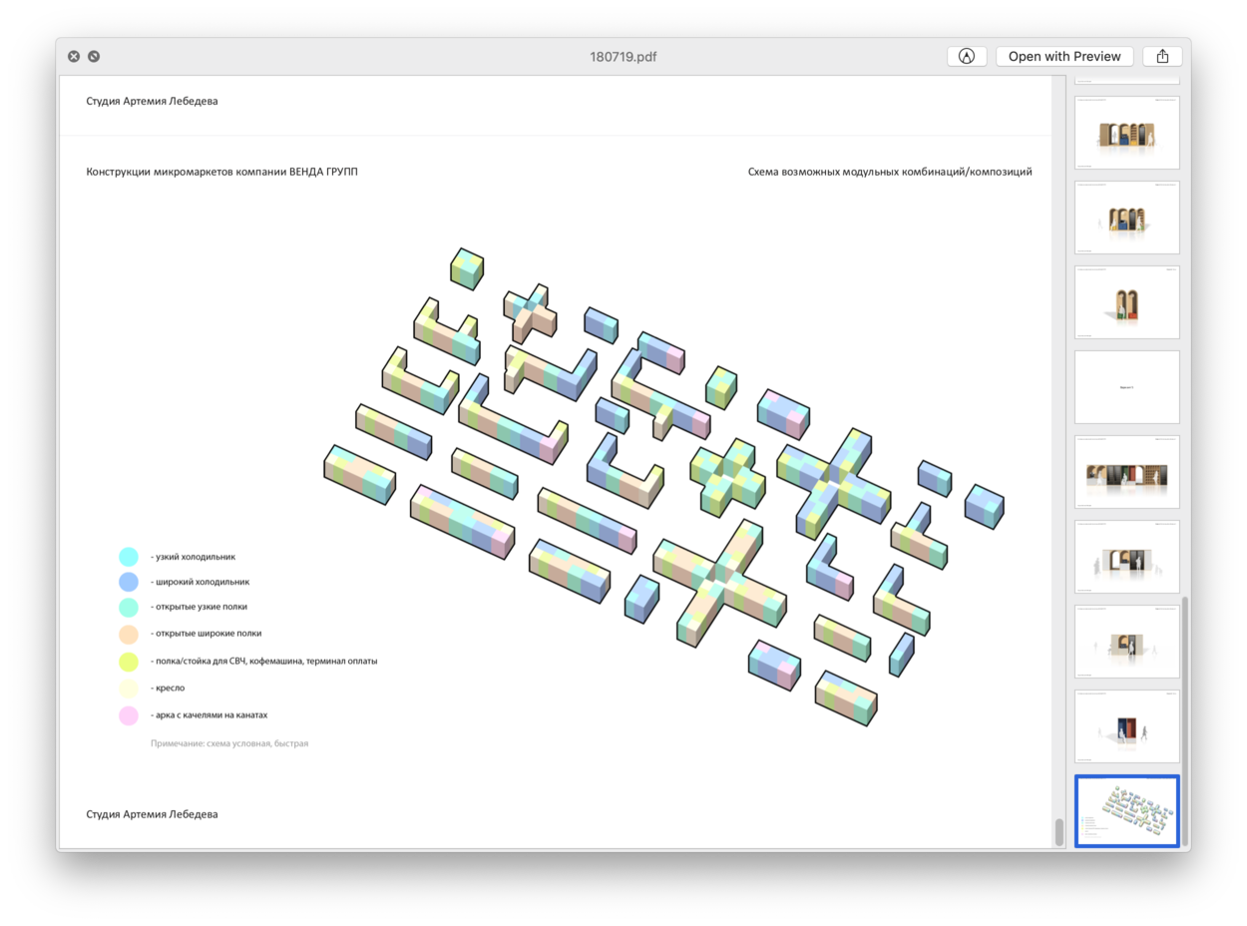Screen dimensions: 1247x926
Task: Open thumbnail showing the long dark storefront
Action: (x=1126, y=472)
